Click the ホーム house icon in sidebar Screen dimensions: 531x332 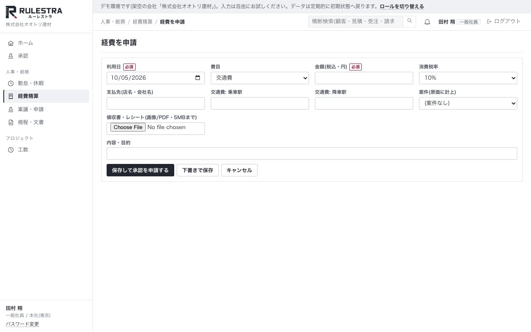pyautogui.click(x=11, y=43)
